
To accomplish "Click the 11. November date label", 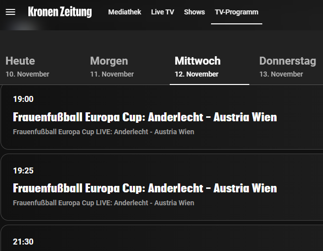I will pos(112,74).
